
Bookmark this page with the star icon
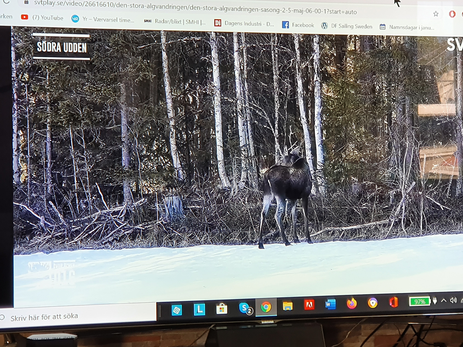[x=436, y=14]
